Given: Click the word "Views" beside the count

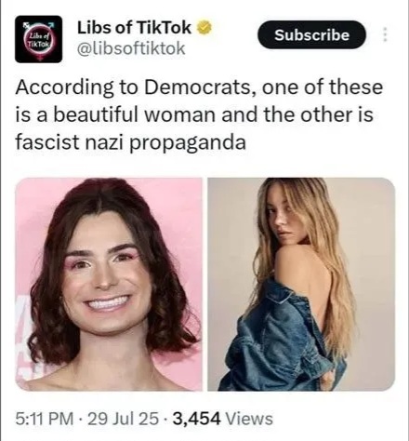Looking at the screenshot, I should pyautogui.click(x=250, y=419).
